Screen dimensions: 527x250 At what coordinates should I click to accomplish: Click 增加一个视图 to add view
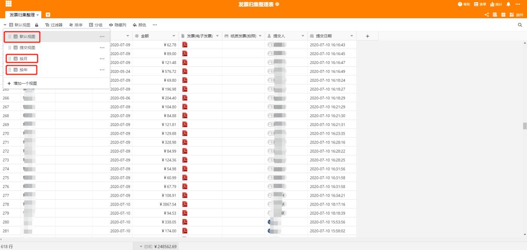25,83
